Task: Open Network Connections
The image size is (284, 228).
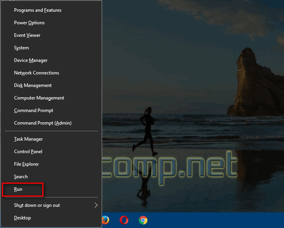Action: tap(51, 73)
